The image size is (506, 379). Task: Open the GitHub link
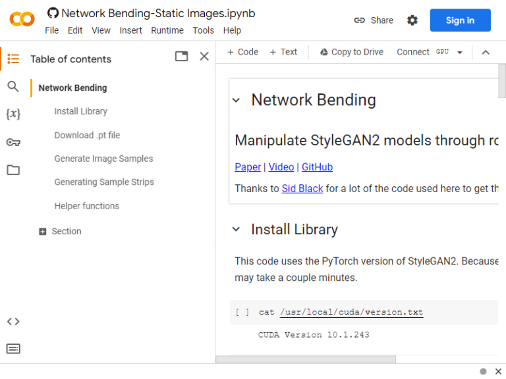pyautogui.click(x=317, y=167)
